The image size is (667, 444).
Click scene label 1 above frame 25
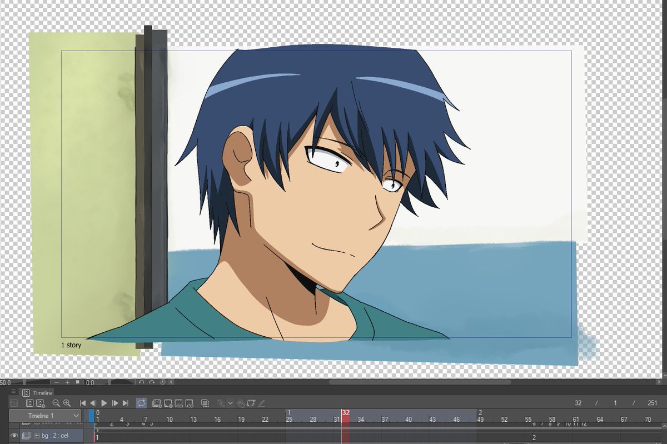click(289, 413)
